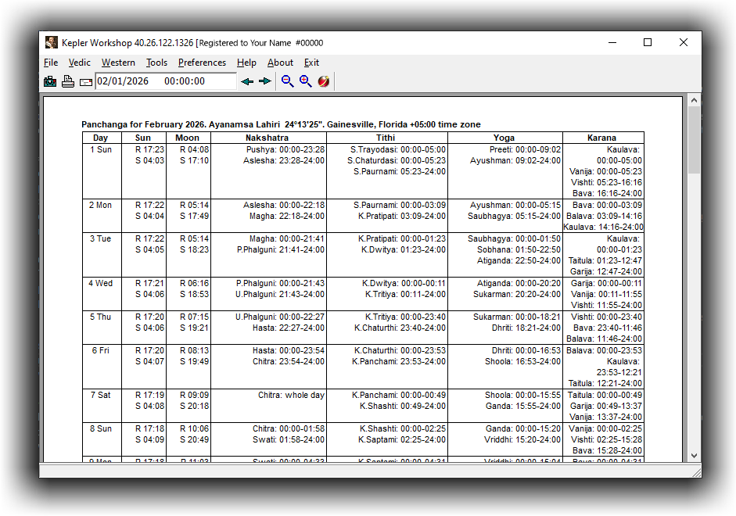This screenshot has width=736, height=516.
Task: Open the Help menu
Action: [246, 63]
